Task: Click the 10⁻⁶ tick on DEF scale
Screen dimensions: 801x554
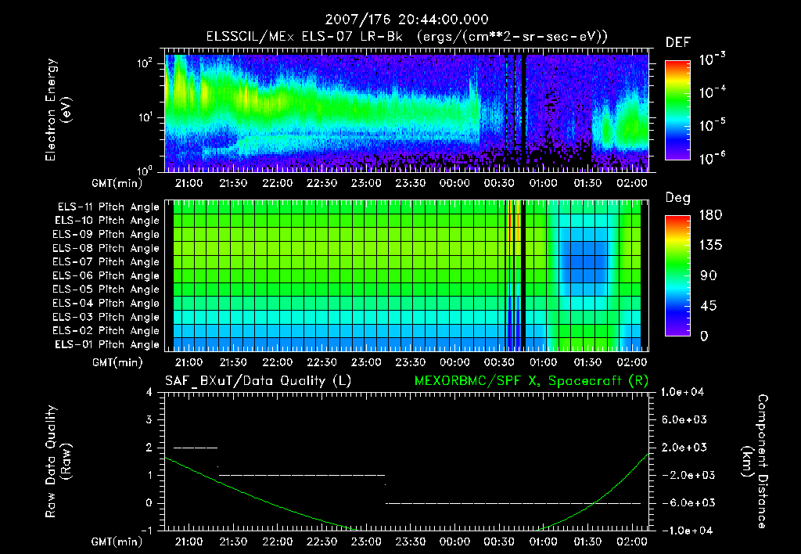Action: 712,158
